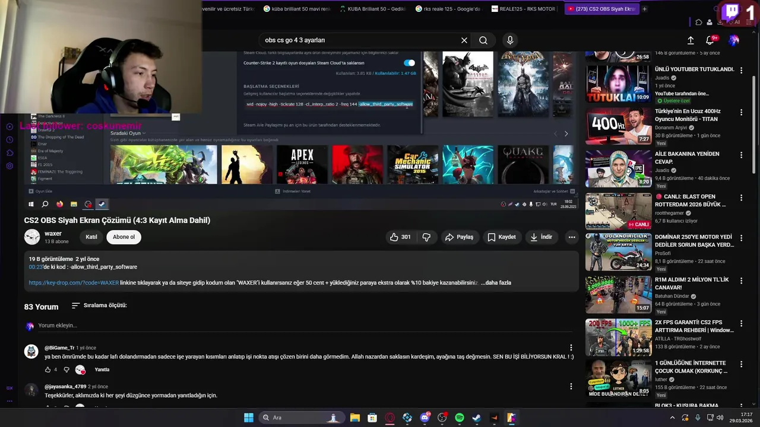Viewport: 760px width, 427px height.
Task: Reply to @BiGame_Tr with Yanıtla
Action: (x=102, y=369)
